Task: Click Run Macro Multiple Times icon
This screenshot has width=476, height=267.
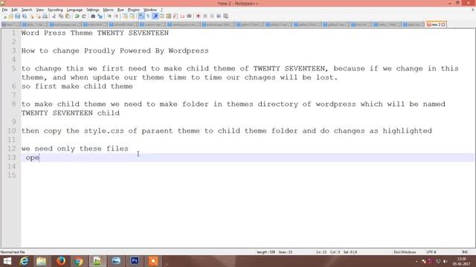Action: click(x=219, y=16)
